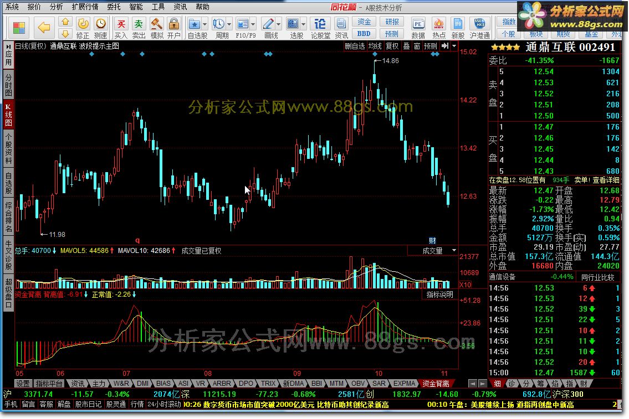The width and height of the screenshot is (629, 419).
Task: Click the 开户 padlock icon
Action: pyautogui.click(x=174, y=24)
